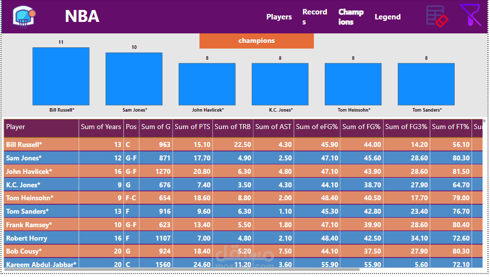
Task: Click the clear table eraser icon
Action: (x=437, y=16)
